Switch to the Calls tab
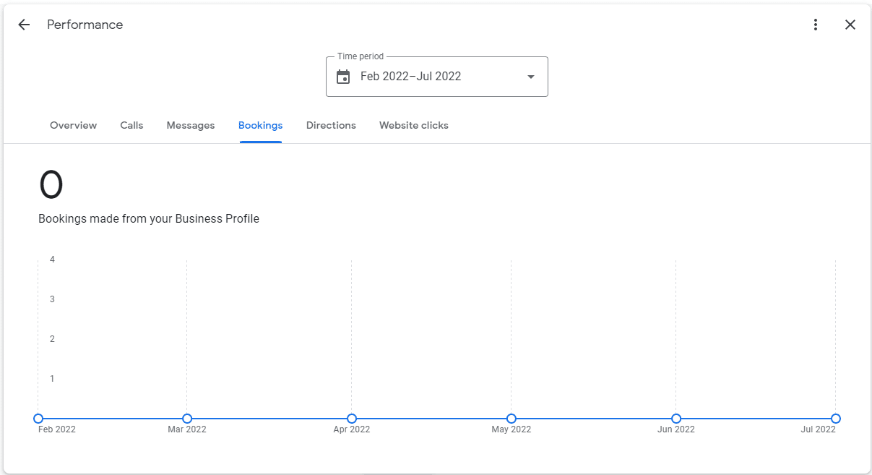The image size is (872, 475). [131, 125]
